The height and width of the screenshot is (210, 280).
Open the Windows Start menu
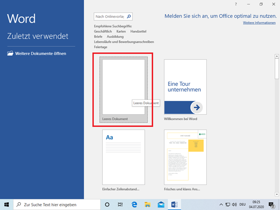6,204
